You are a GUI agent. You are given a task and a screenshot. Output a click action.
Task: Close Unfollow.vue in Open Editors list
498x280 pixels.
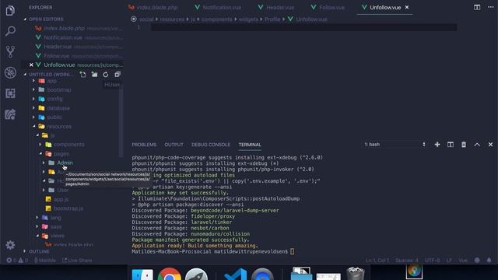click(31, 65)
